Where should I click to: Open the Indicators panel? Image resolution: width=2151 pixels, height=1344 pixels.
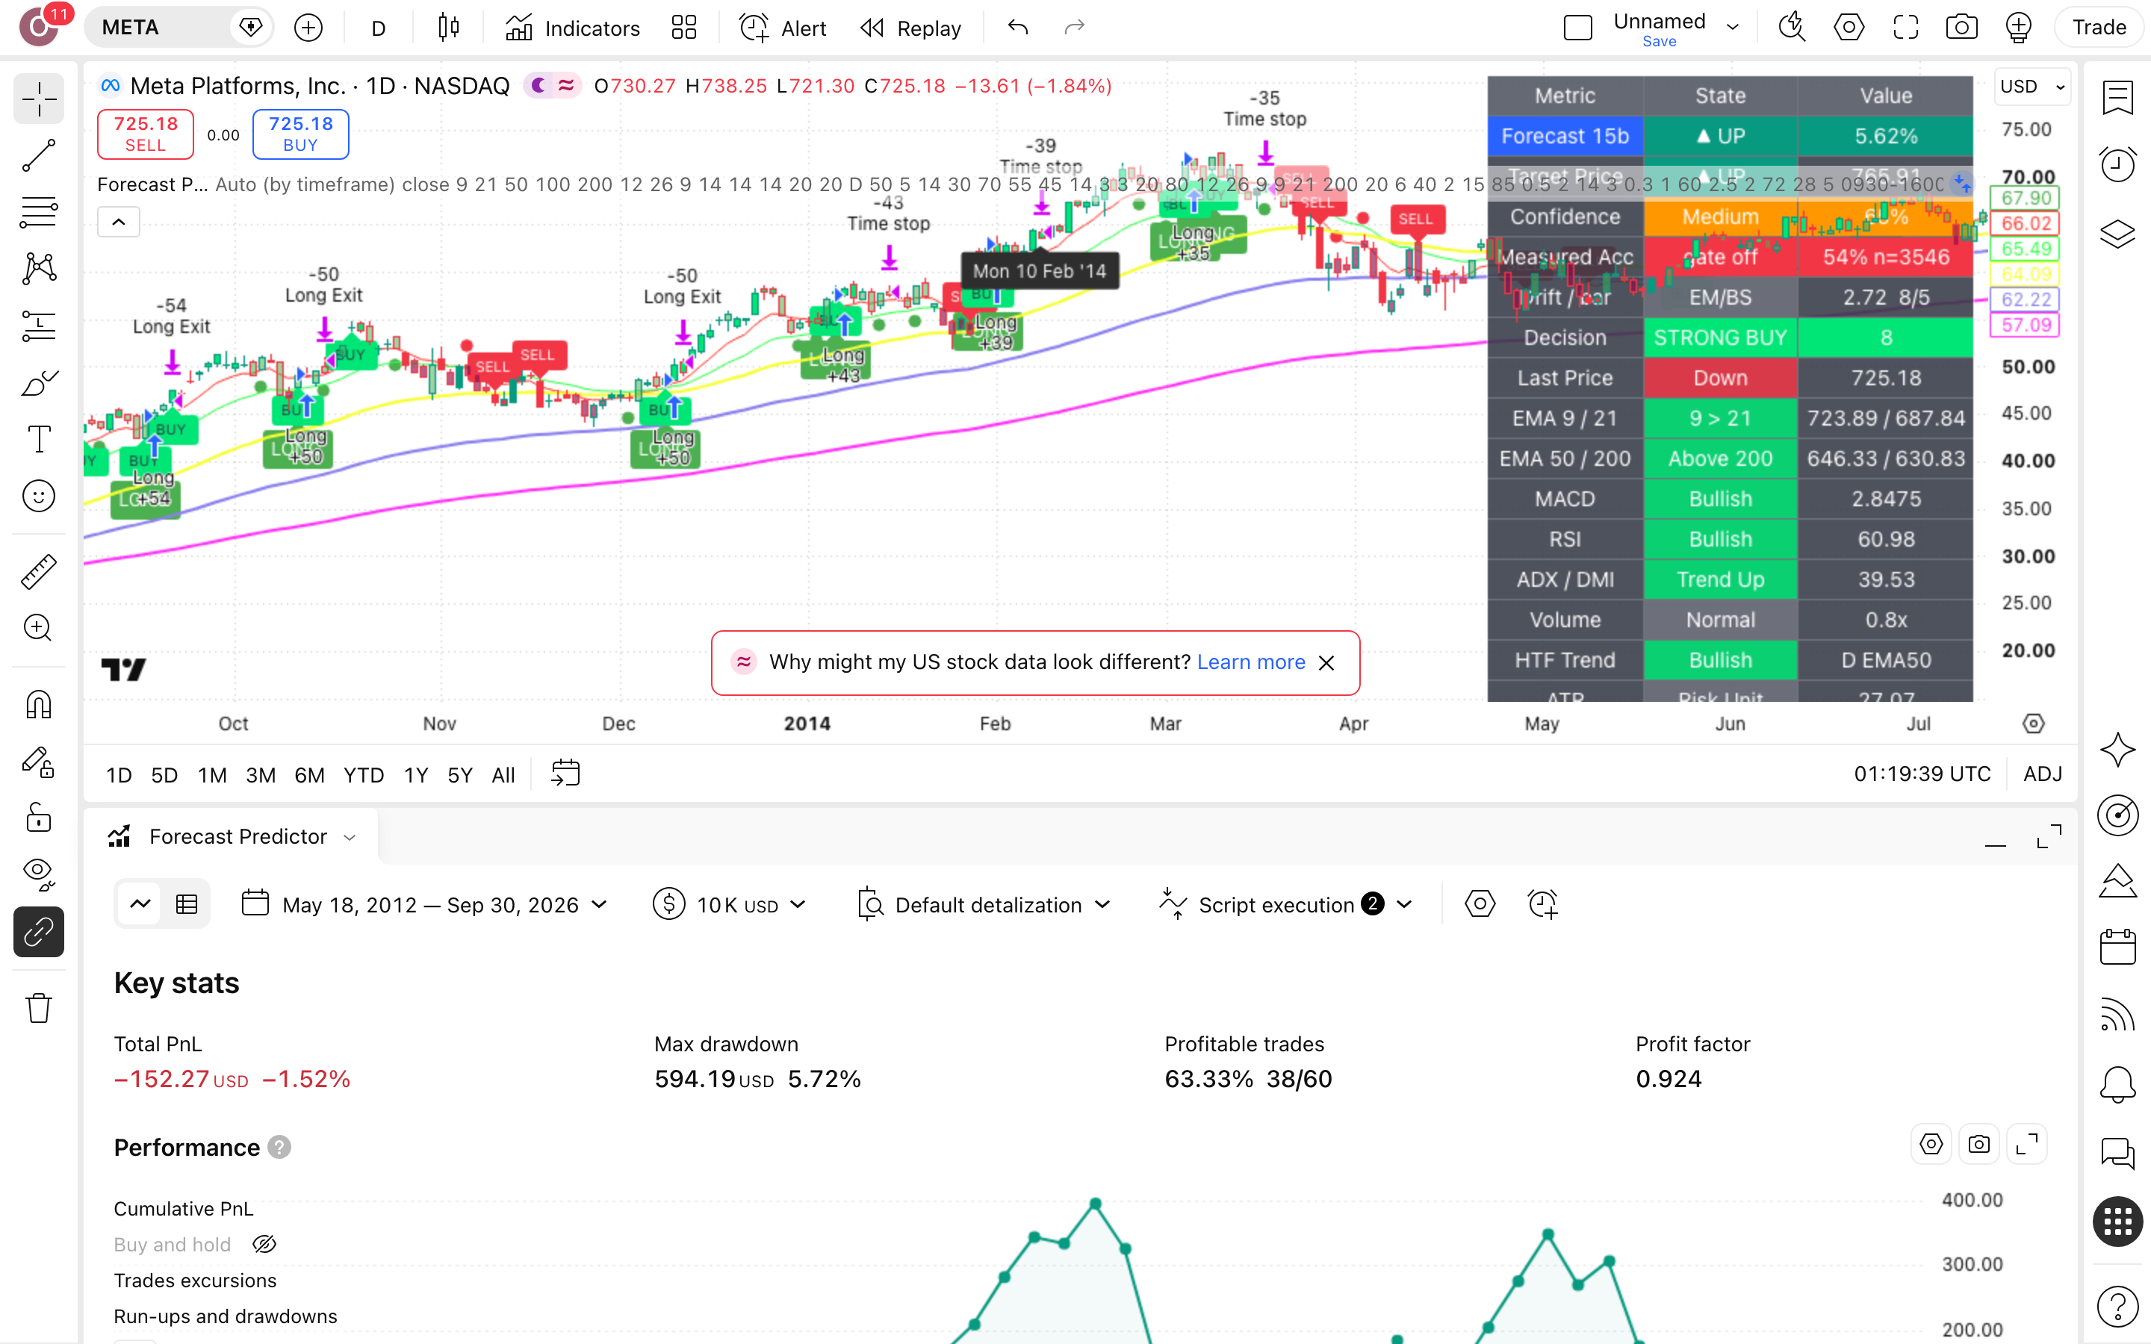click(x=572, y=28)
